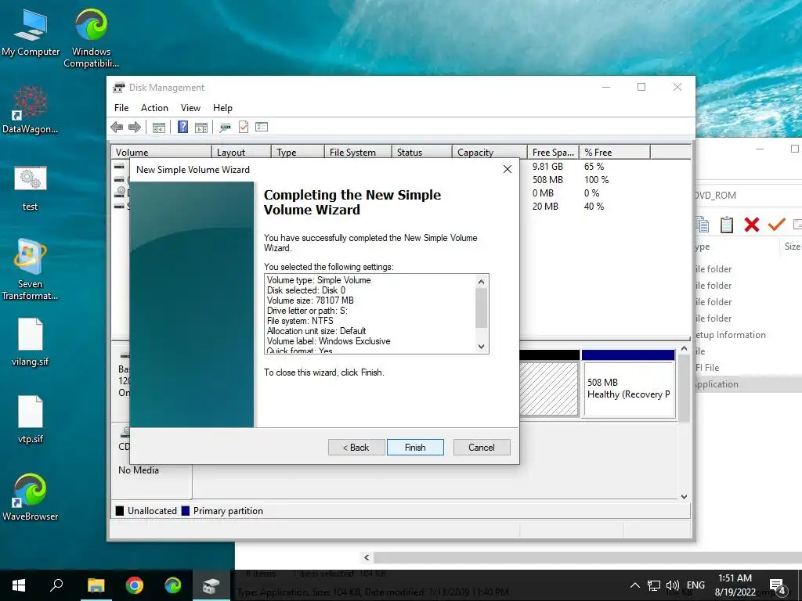Viewport: 802px width, 601px height.
Task: Open Help via the blue question mark icon
Action: pos(182,127)
